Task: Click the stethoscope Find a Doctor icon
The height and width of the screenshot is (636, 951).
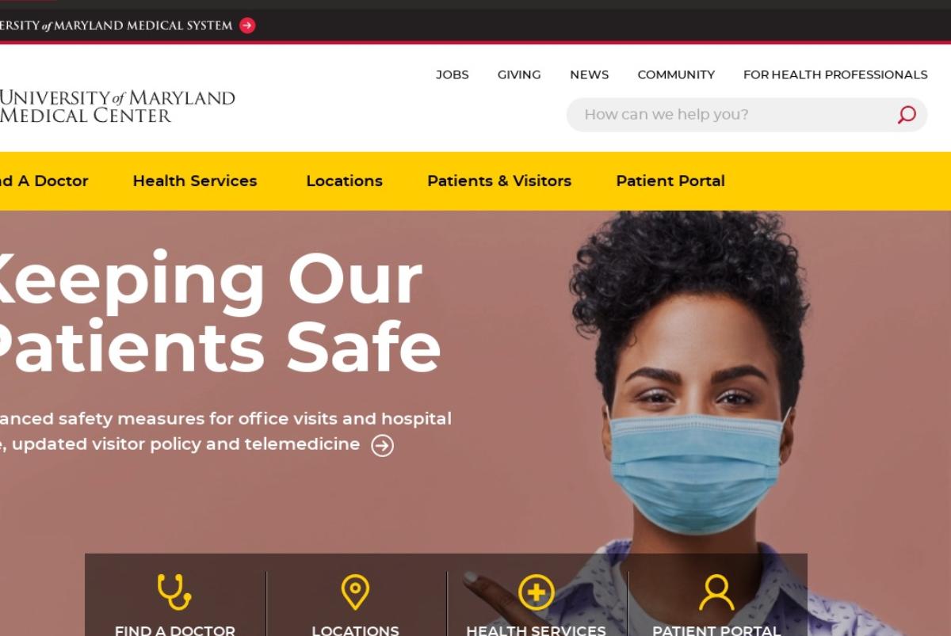Action: pos(174,592)
